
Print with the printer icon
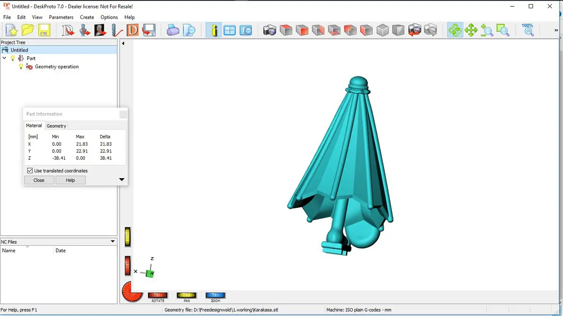(x=173, y=30)
